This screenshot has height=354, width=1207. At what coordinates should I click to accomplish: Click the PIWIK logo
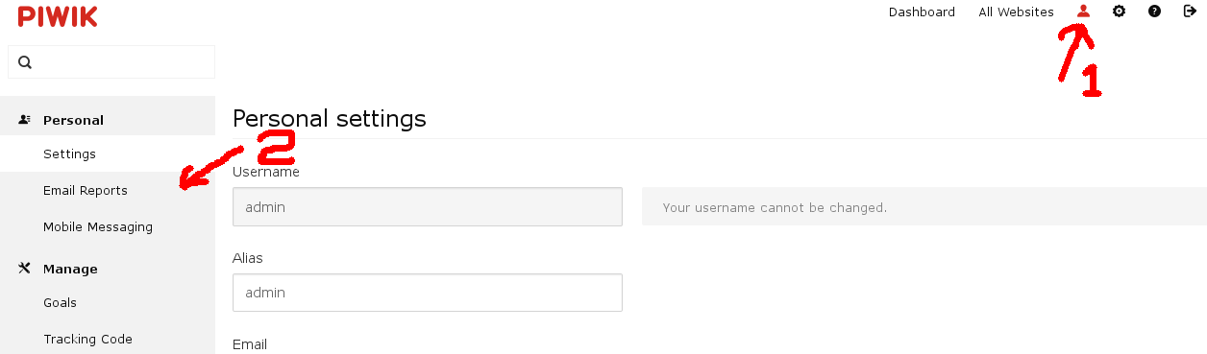pyautogui.click(x=58, y=15)
